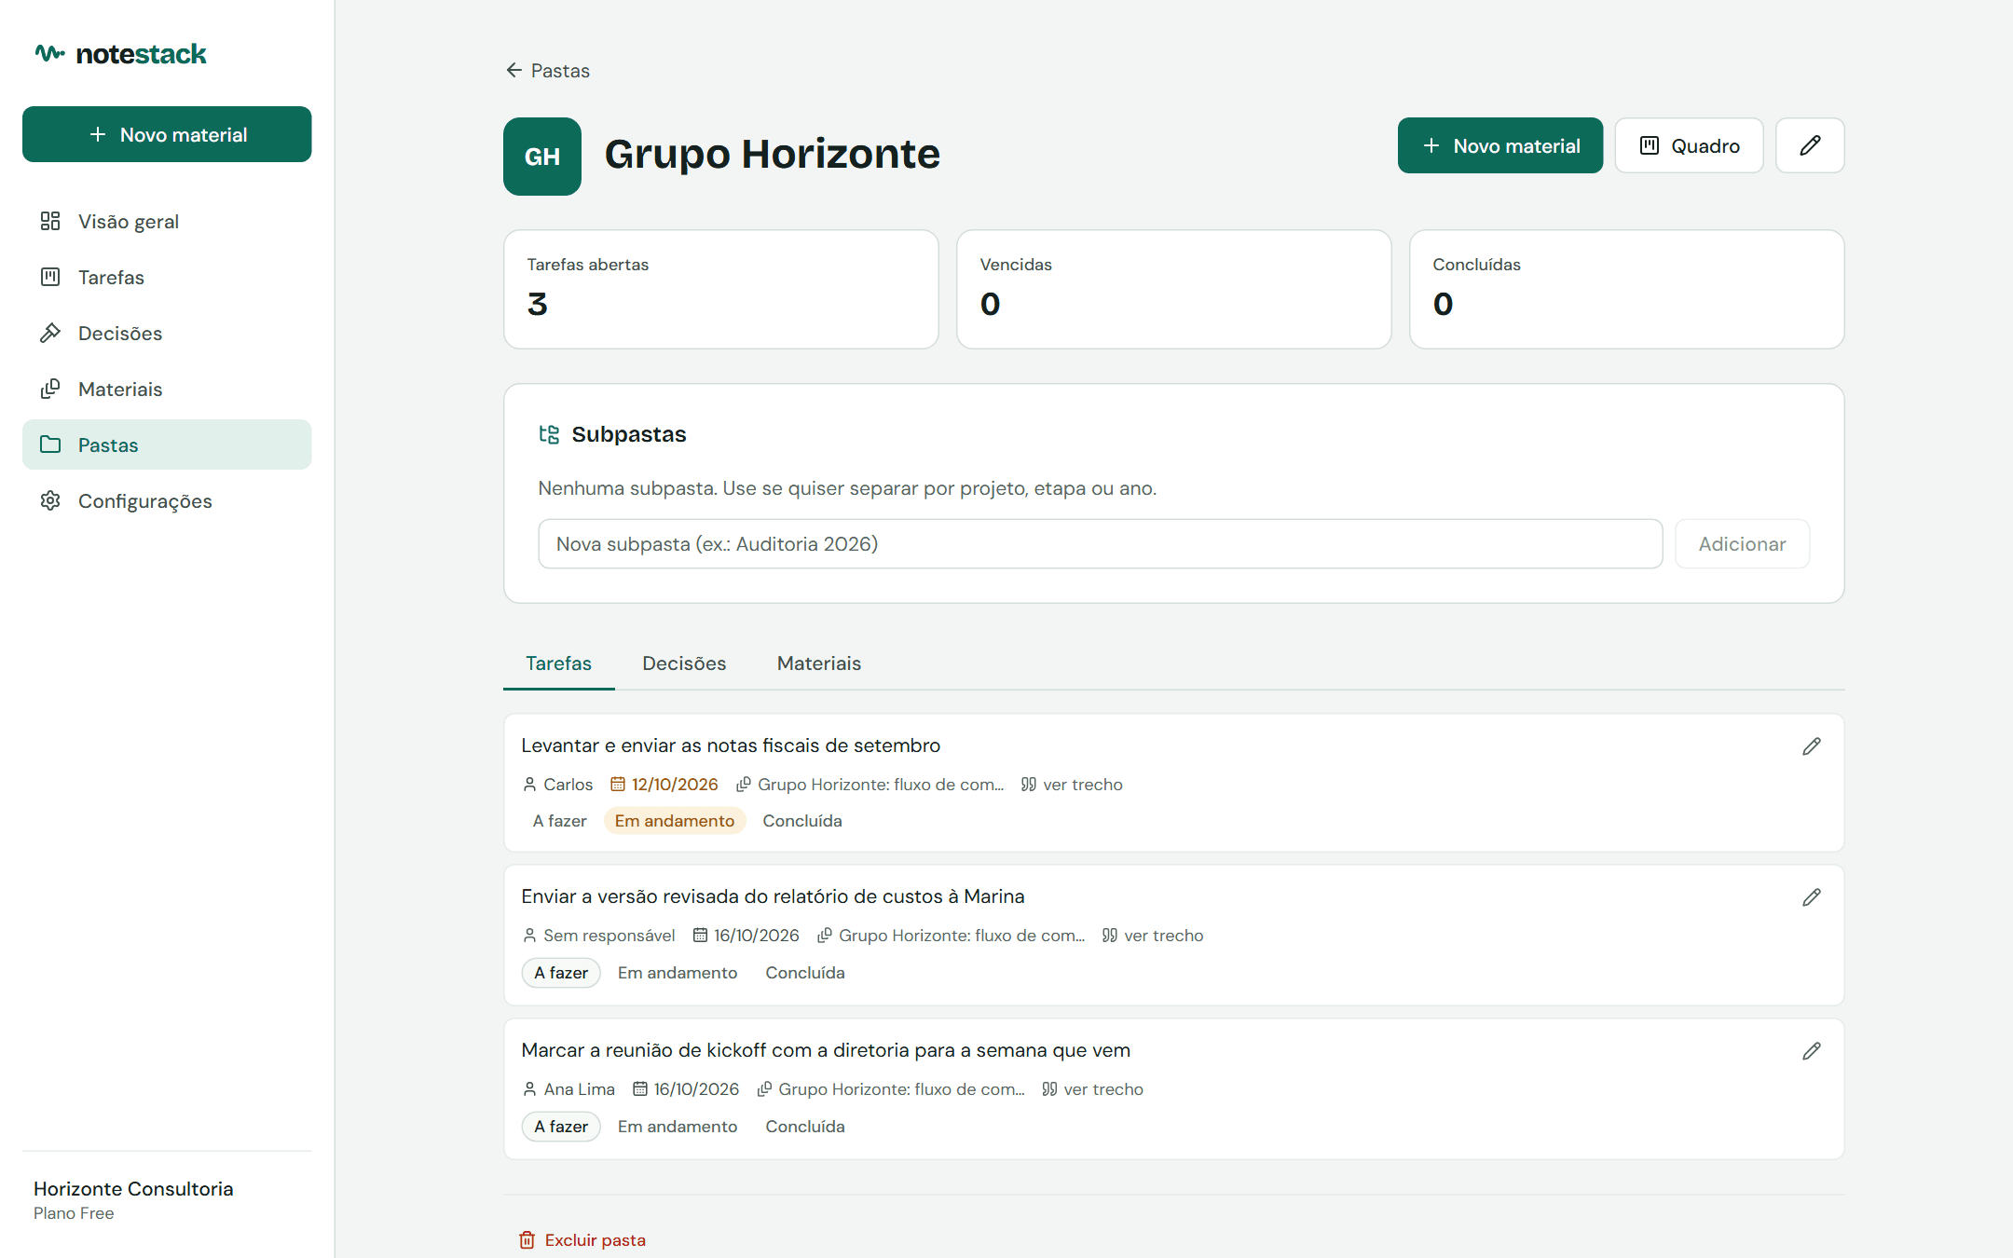Click the notestack logo
2013x1258 pixels.
[x=121, y=54]
